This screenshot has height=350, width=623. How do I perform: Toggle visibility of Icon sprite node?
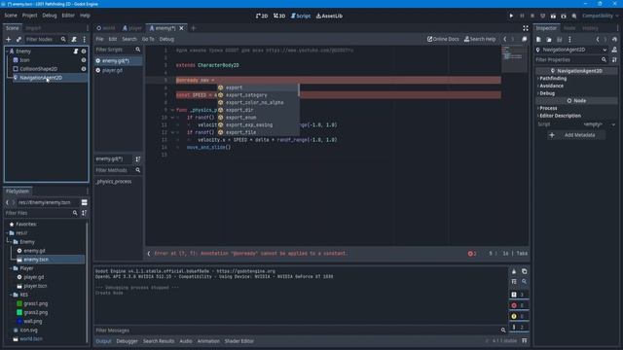point(84,60)
